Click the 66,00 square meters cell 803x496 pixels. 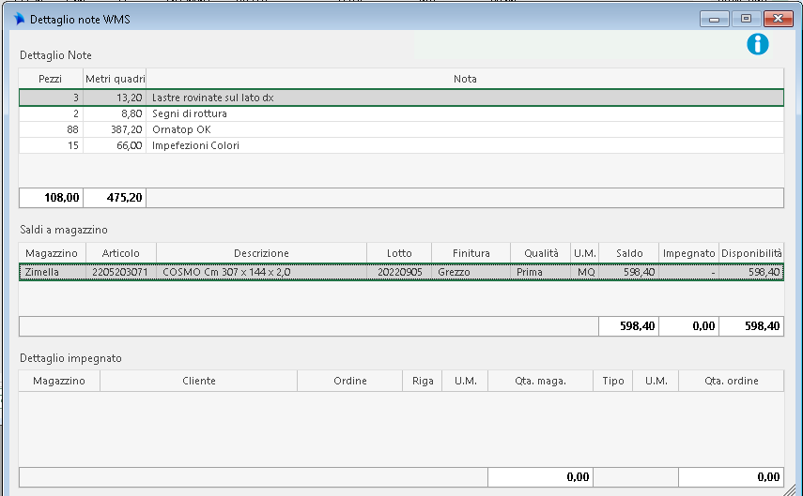click(115, 145)
